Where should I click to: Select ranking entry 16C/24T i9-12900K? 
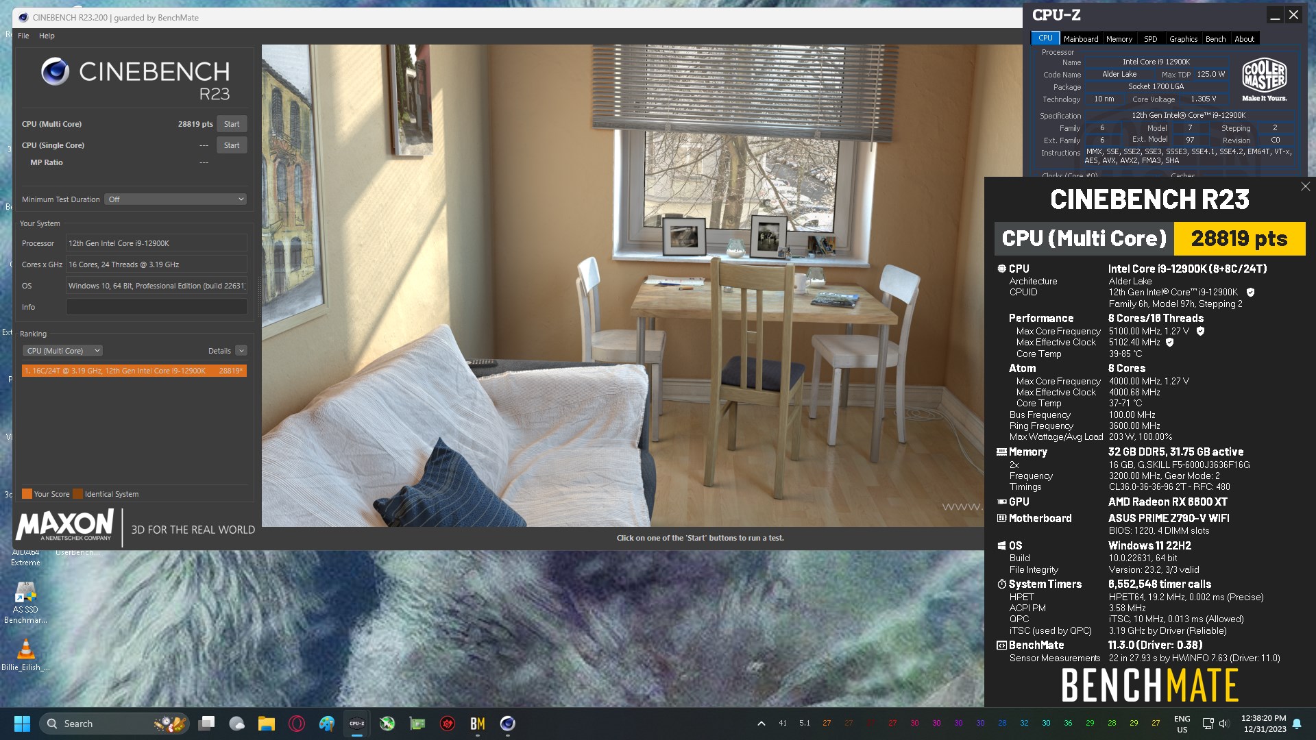(134, 371)
